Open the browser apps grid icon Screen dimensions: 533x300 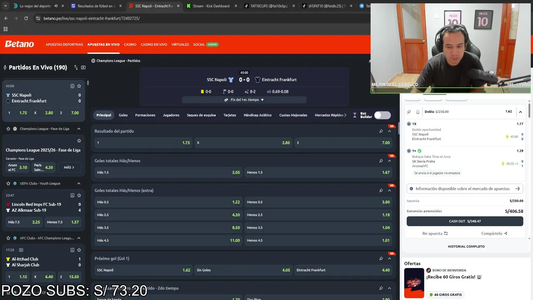5,29
